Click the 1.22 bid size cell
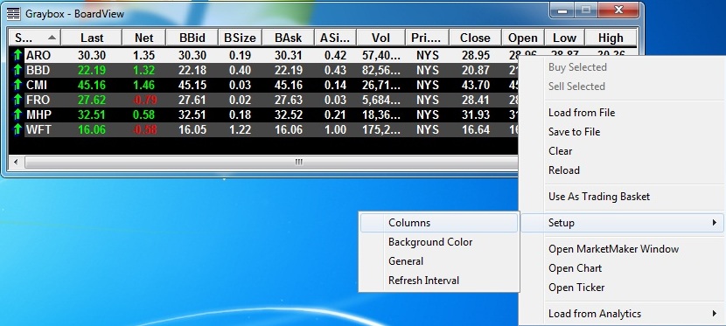The width and height of the screenshot is (726, 326). click(240, 129)
